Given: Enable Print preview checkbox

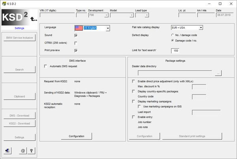Looking at the screenshot, I should 76,50.
